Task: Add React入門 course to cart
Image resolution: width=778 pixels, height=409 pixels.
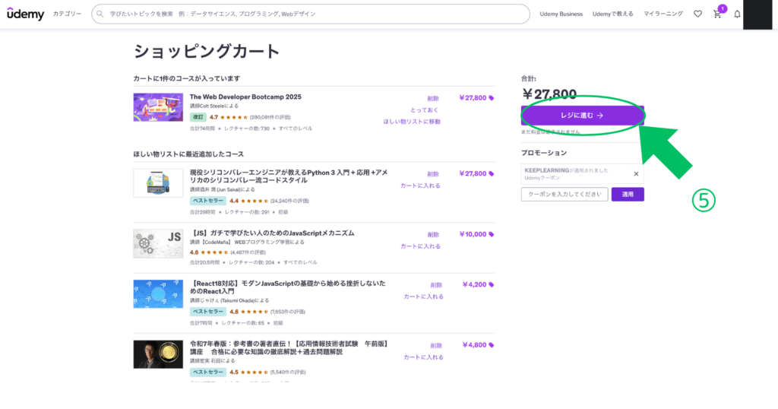Action: [x=423, y=296]
